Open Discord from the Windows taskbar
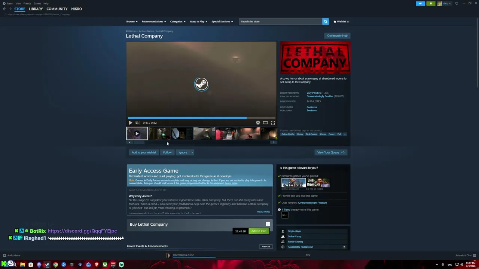This screenshot has height=269, width=479. click(39, 265)
